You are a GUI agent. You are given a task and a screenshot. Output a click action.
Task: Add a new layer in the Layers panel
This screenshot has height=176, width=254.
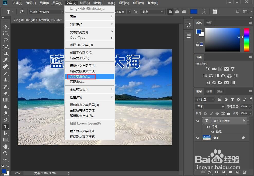click(237, 172)
